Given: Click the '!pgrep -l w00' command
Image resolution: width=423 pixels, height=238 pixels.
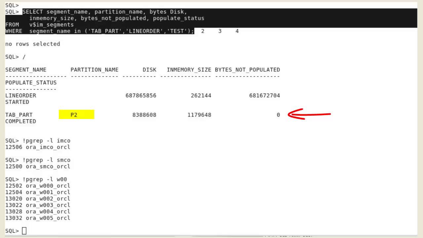Looking at the screenshot, I should [45, 179].
